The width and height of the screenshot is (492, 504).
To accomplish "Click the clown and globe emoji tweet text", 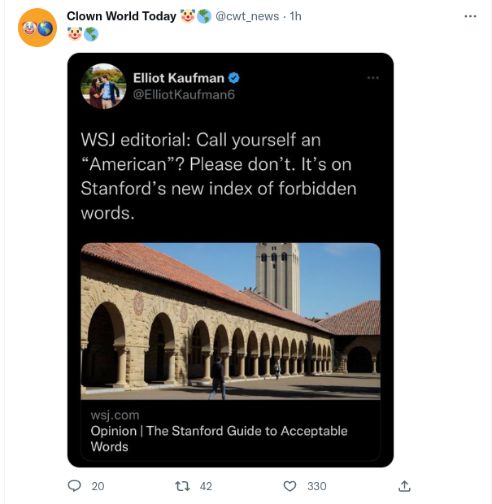I will pos(83,34).
